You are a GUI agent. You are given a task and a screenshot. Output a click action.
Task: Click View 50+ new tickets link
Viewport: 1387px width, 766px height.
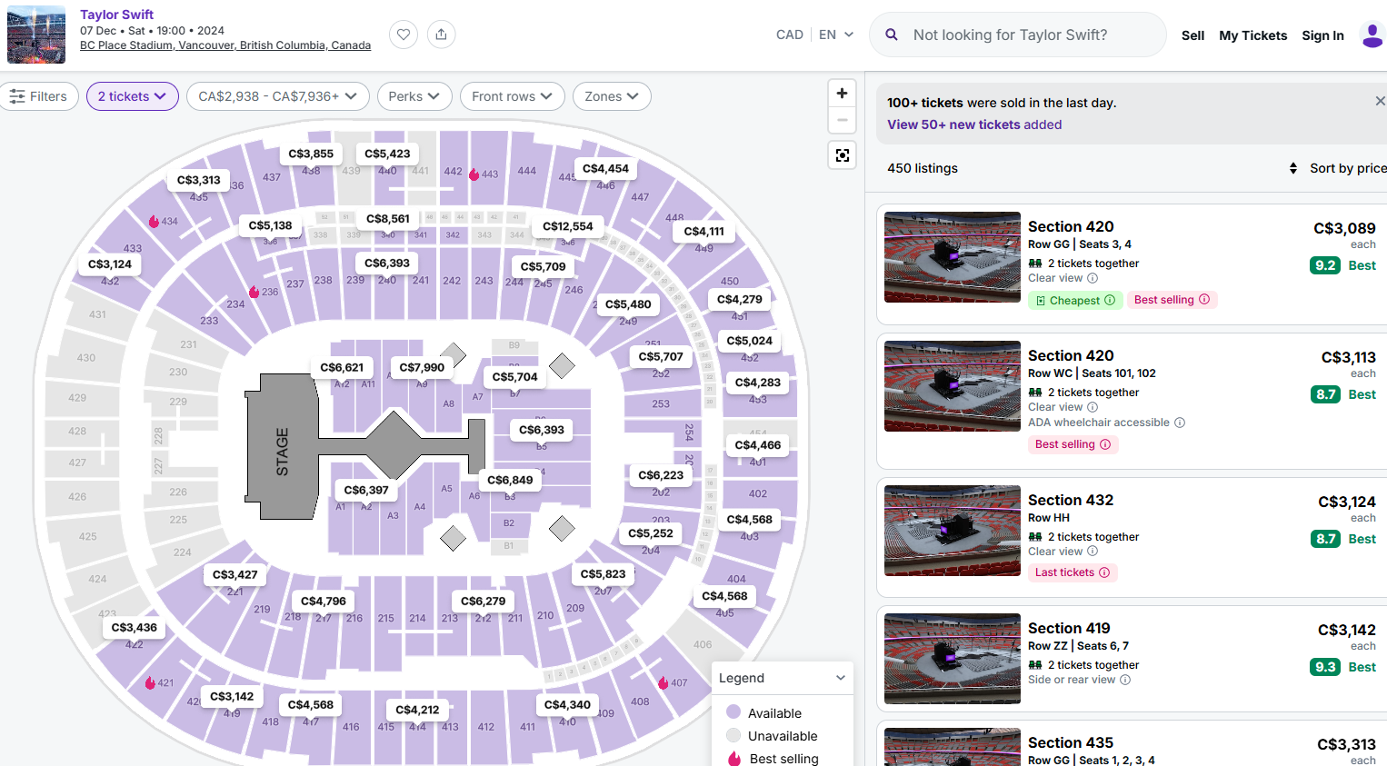[x=974, y=124]
